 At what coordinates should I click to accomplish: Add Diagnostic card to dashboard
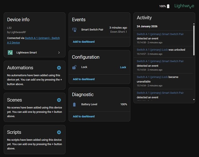click(x=84, y=116)
